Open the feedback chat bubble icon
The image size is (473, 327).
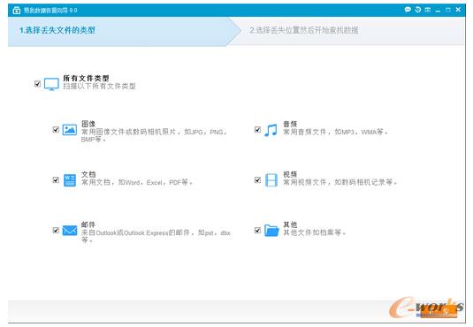tap(408, 10)
